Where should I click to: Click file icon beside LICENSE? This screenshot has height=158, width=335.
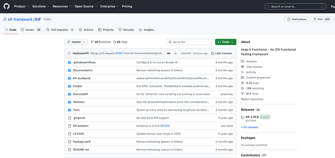click(69, 134)
